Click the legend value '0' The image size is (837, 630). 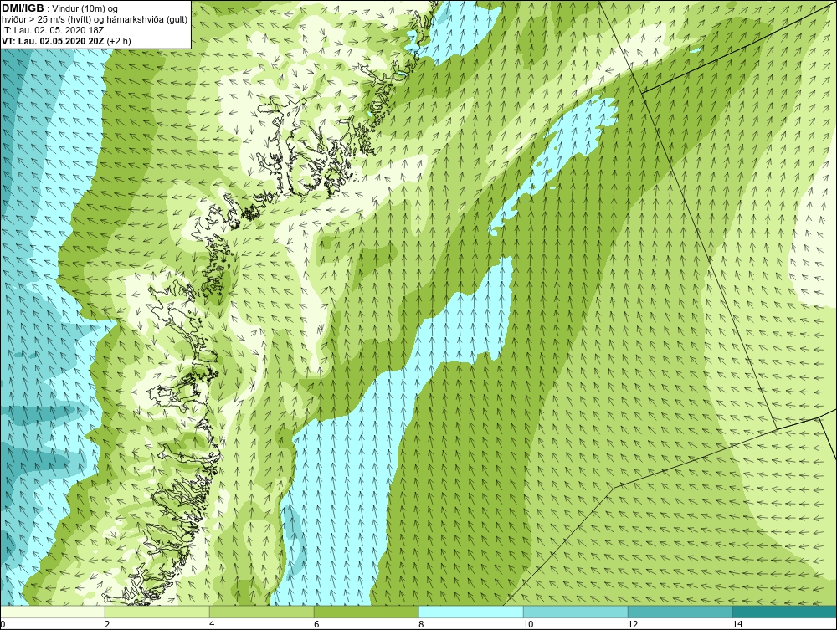point(3,624)
